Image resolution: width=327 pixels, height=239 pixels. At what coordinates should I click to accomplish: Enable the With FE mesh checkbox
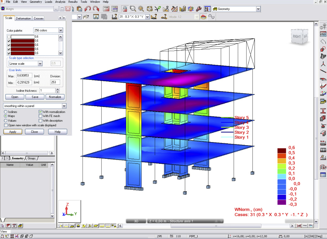(x=41, y=116)
